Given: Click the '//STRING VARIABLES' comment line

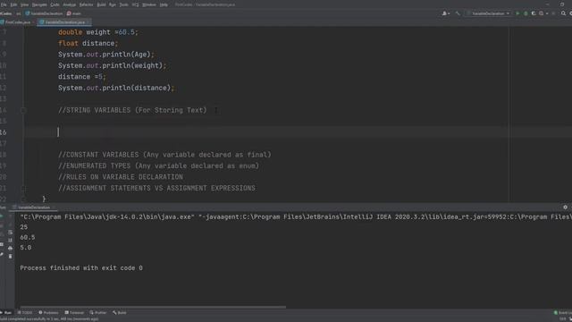Looking at the screenshot, I should 132,110.
